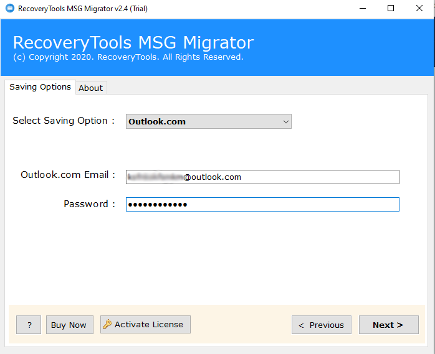Switch to the About tab
The width and height of the screenshot is (435, 354).
91,88
